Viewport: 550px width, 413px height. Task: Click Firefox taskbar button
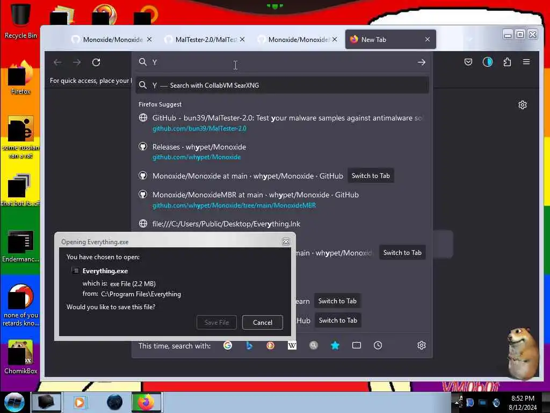[x=146, y=402]
